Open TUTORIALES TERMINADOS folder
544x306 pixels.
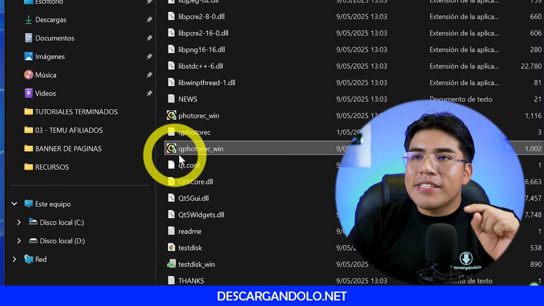coord(76,112)
